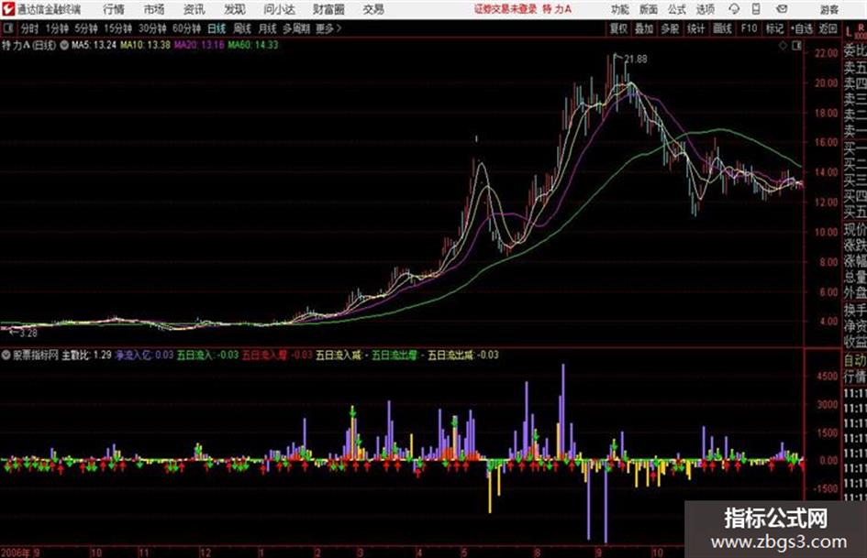867x558 pixels.
Task: Open the 市场 menu
Action: pos(154,9)
